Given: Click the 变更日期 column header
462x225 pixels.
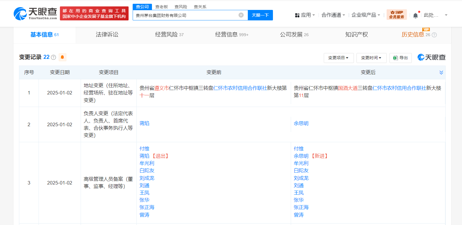Looking at the screenshot, I should pos(60,73).
